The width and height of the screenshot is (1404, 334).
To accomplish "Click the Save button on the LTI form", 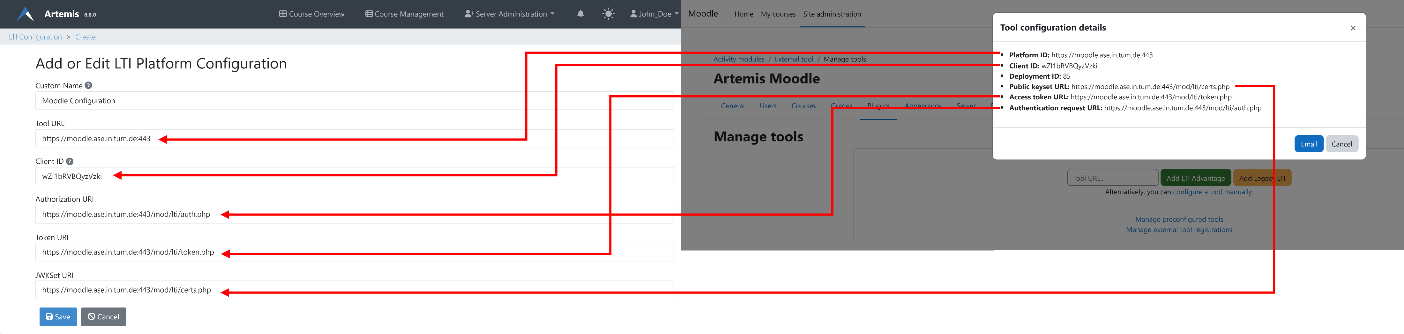I will point(58,316).
